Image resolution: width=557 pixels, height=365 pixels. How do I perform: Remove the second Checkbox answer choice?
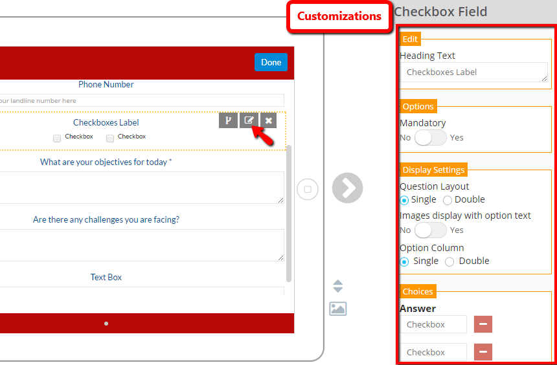click(483, 352)
